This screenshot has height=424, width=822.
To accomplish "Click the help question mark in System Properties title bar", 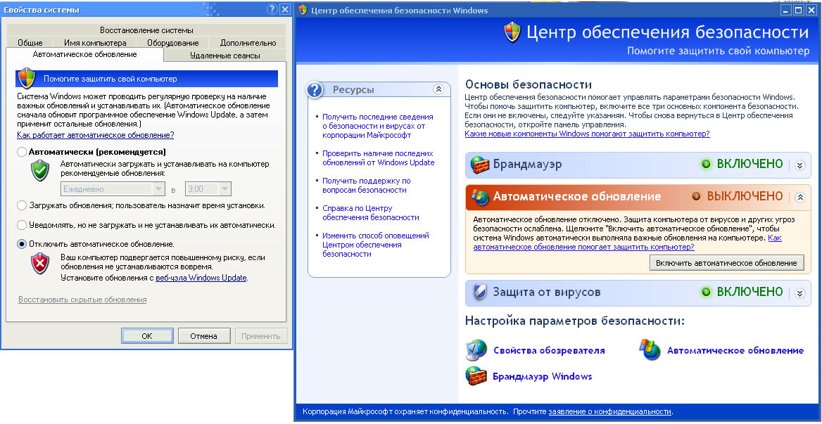I will tap(272, 9).
